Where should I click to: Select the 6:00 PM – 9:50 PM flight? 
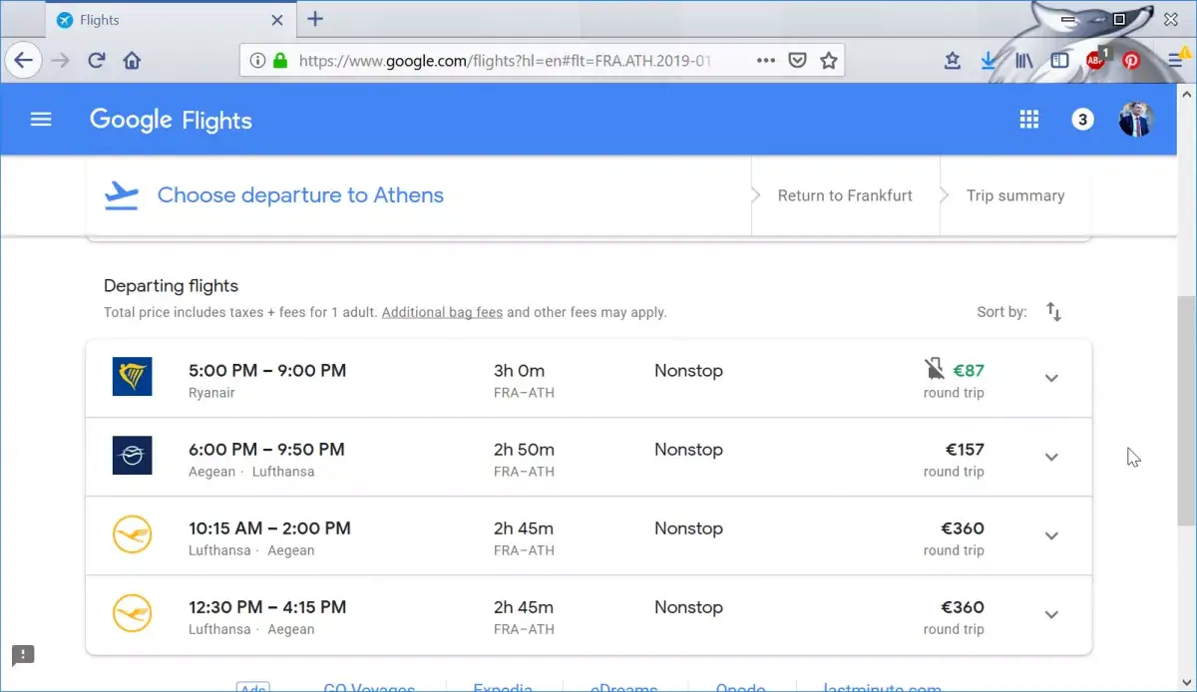pos(589,457)
